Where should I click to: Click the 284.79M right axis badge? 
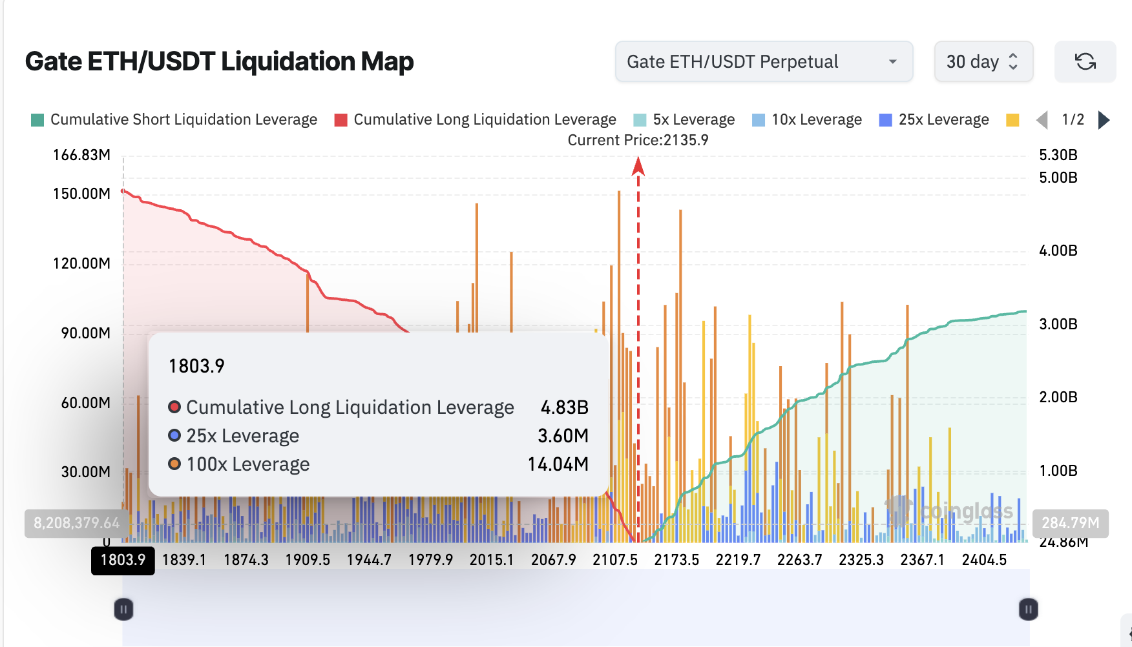[1070, 523]
